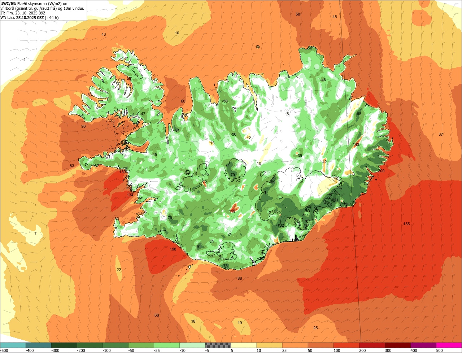
Task: Click the crimson 200 to 300 legend swatch
Action: 372,345
